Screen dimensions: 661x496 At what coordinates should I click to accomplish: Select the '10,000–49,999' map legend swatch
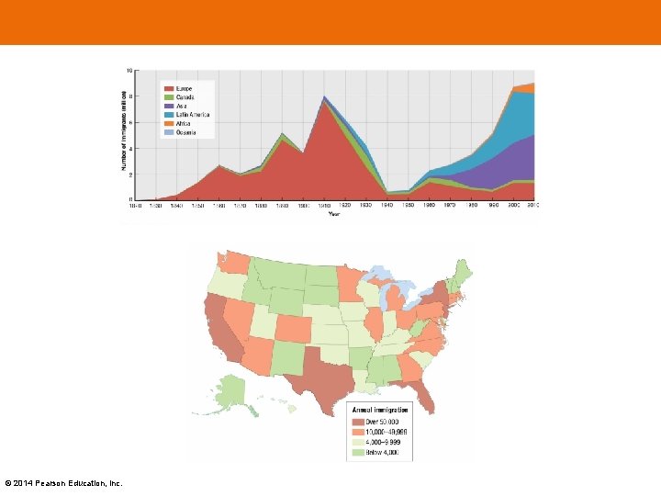(358, 433)
